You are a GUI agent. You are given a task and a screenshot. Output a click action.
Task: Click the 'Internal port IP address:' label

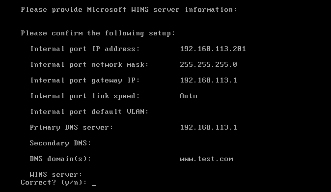tap(85, 49)
